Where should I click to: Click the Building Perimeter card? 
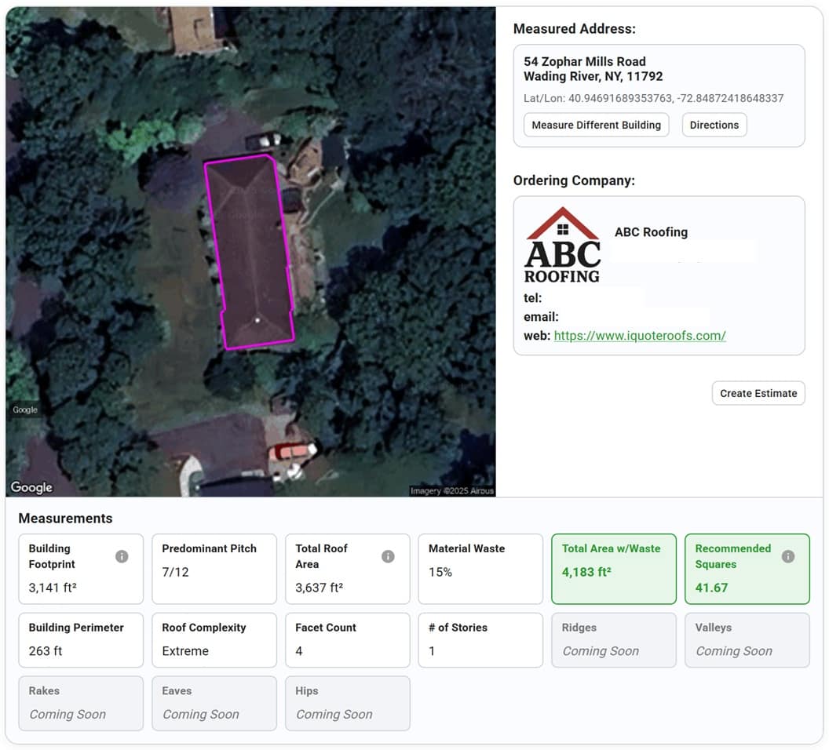81,639
